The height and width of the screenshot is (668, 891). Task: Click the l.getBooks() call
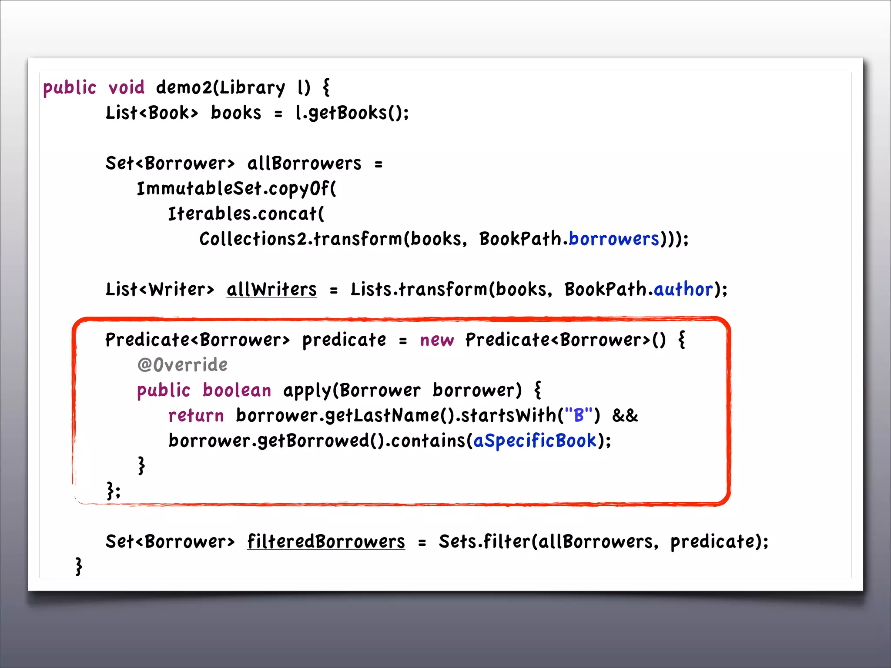coord(352,113)
